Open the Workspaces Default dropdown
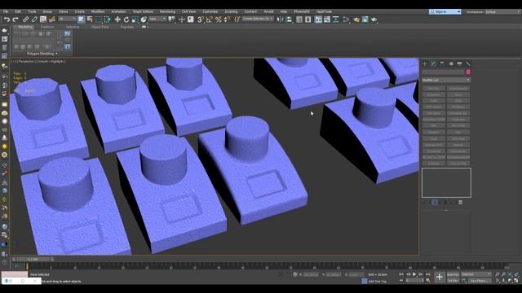522x293 pixels. 502,12
